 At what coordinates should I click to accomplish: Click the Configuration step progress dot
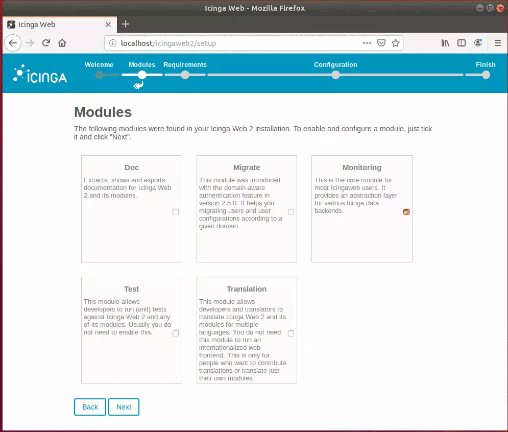(335, 75)
